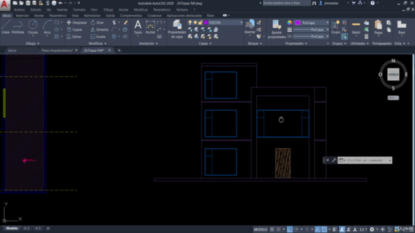Toggle lineweight display in status bar
This screenshot has width=415, height=233.
(x=335, y=229)
